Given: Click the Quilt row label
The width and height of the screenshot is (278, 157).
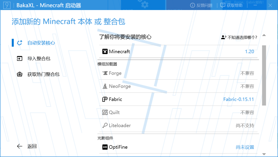Looking at the screenshot, I should coord(114,112).
